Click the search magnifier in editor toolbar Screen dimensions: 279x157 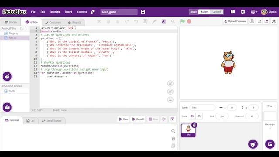(173, 21)
